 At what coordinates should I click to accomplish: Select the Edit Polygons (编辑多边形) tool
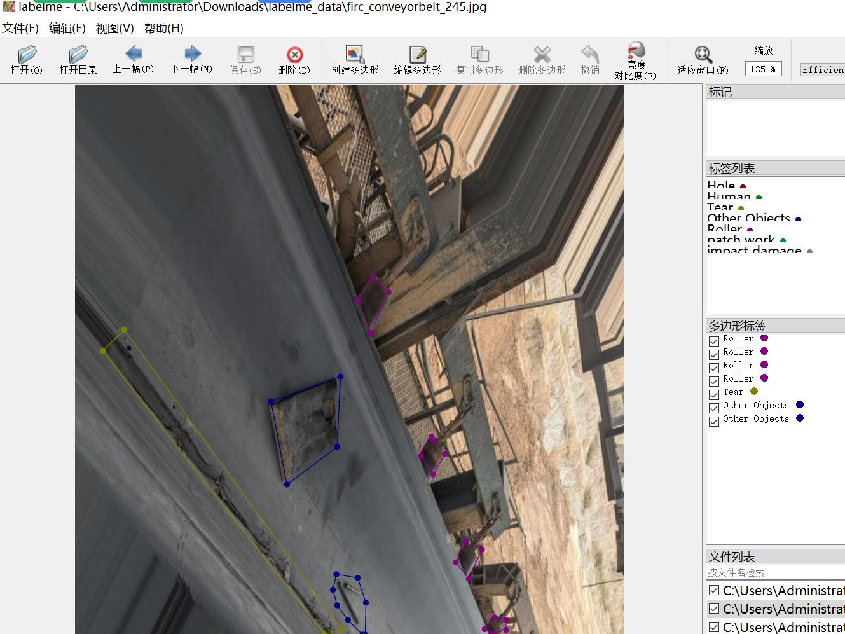click(x=417, y=60)
